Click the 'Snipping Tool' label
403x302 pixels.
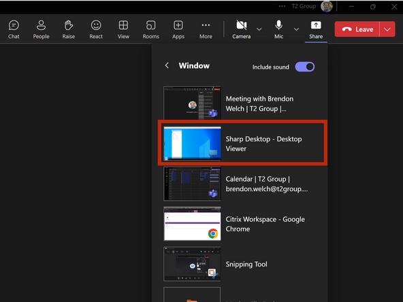[x=246, y=264]
